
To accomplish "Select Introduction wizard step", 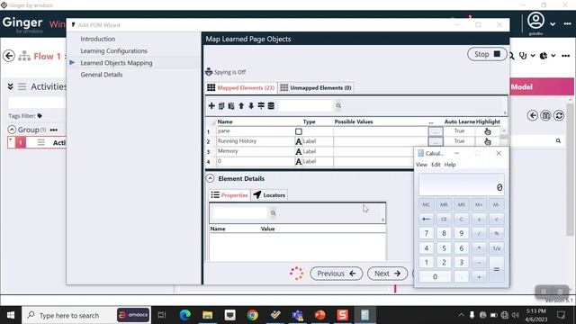I will click(x=98, y=39).
